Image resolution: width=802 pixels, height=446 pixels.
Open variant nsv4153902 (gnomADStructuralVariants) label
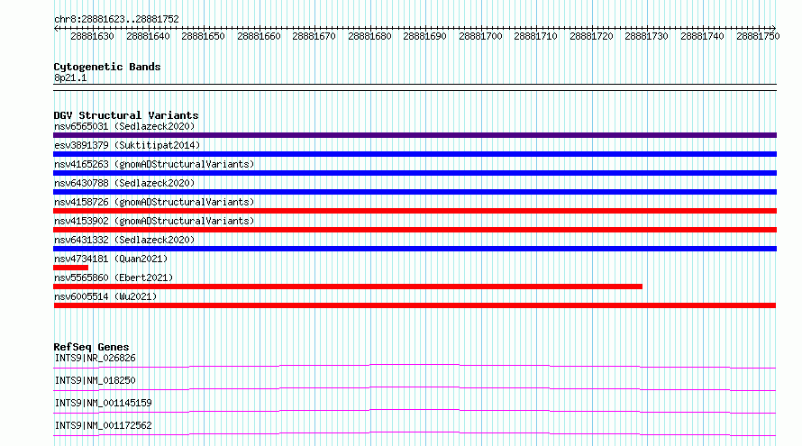click(x=154, y=221)
